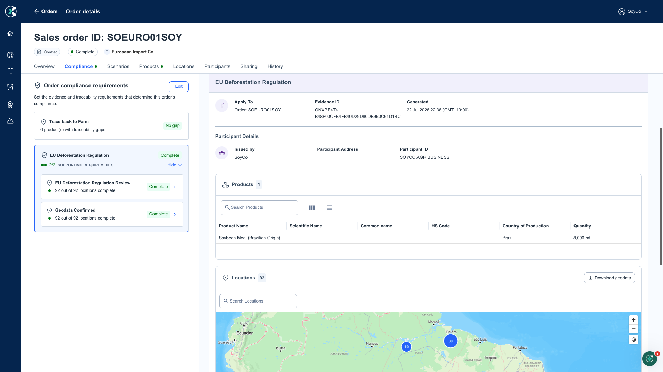This screenshot has width=663, height=372.
Task: Expand EU Deforestation Regulation Review chevron
Action: [x=175, y=187]
